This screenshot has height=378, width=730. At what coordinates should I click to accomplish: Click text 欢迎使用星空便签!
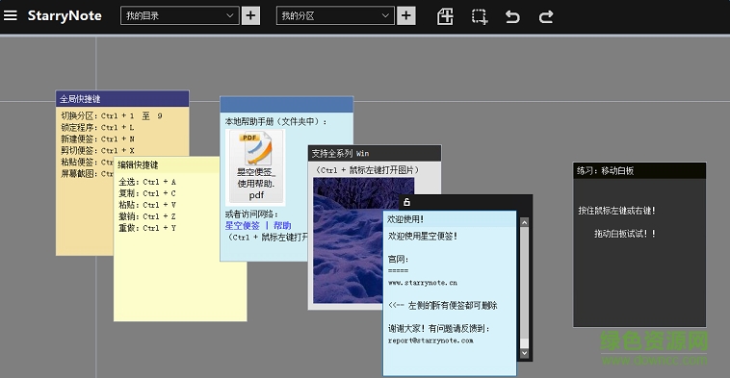[423, 237]
